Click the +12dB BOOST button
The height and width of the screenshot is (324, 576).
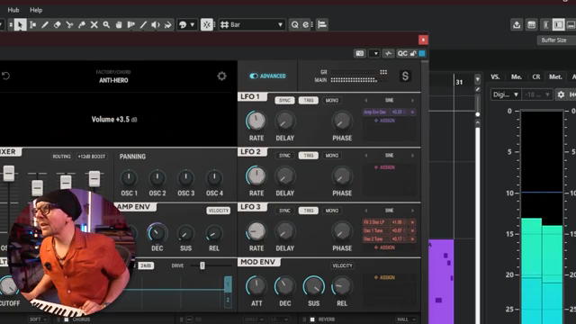click(x=92, y=157)
